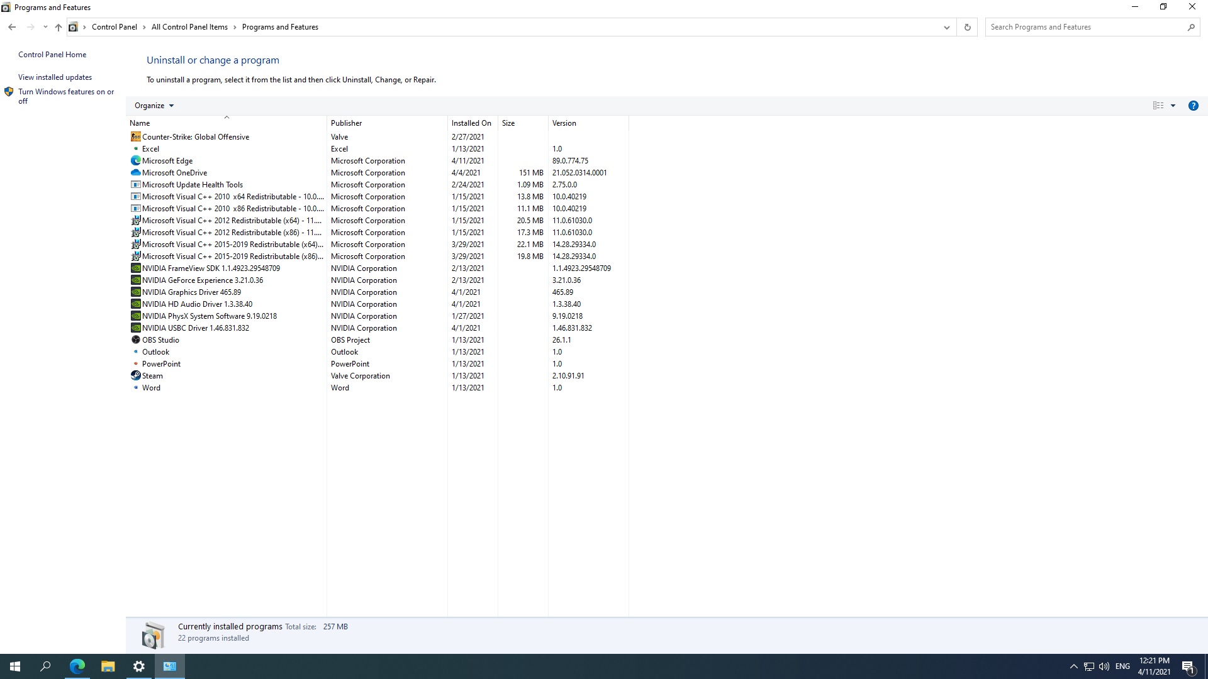Click the Microsoft Update Health Tools icon
Screen dimensions: 1208x679
pos(135,184)
